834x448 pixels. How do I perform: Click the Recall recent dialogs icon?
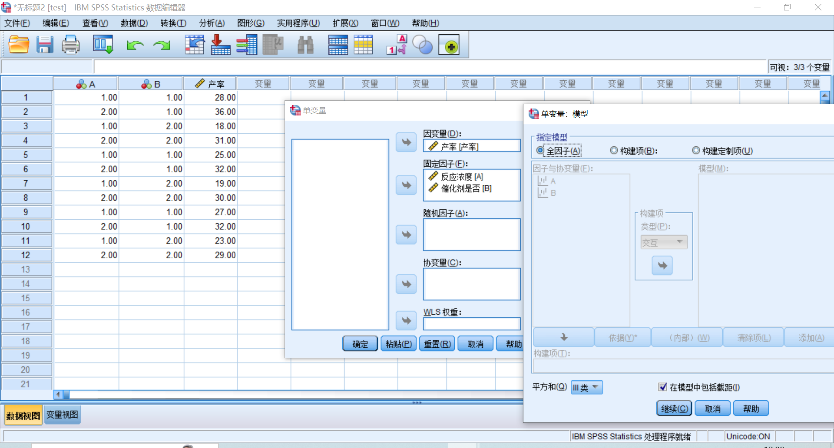pyautogui.click(x=103, y=45)
